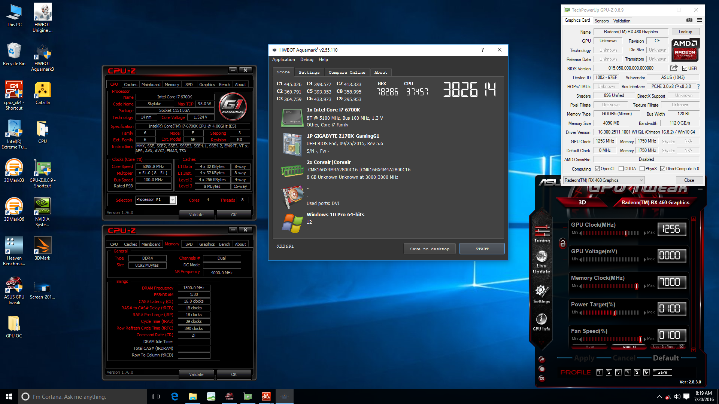719x404 pixels.
Task: Toggle the PhysX checkbox
Action: coord(642,169)
